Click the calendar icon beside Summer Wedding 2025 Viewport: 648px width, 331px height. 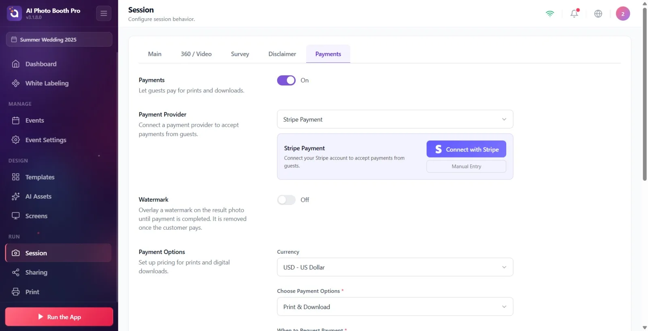(14, 39)
